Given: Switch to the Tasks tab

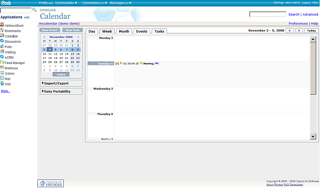Looking at the screenshot, I should click(x=159, y=31).
